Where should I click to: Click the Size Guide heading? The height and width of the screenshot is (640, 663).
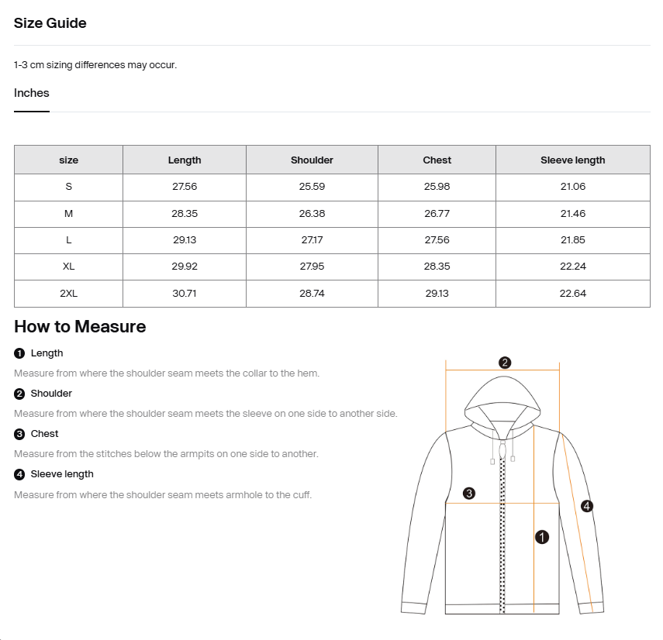tap(50, 23)
